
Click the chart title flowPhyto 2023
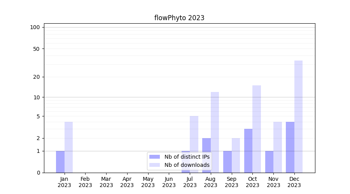[x=179, y=18]
